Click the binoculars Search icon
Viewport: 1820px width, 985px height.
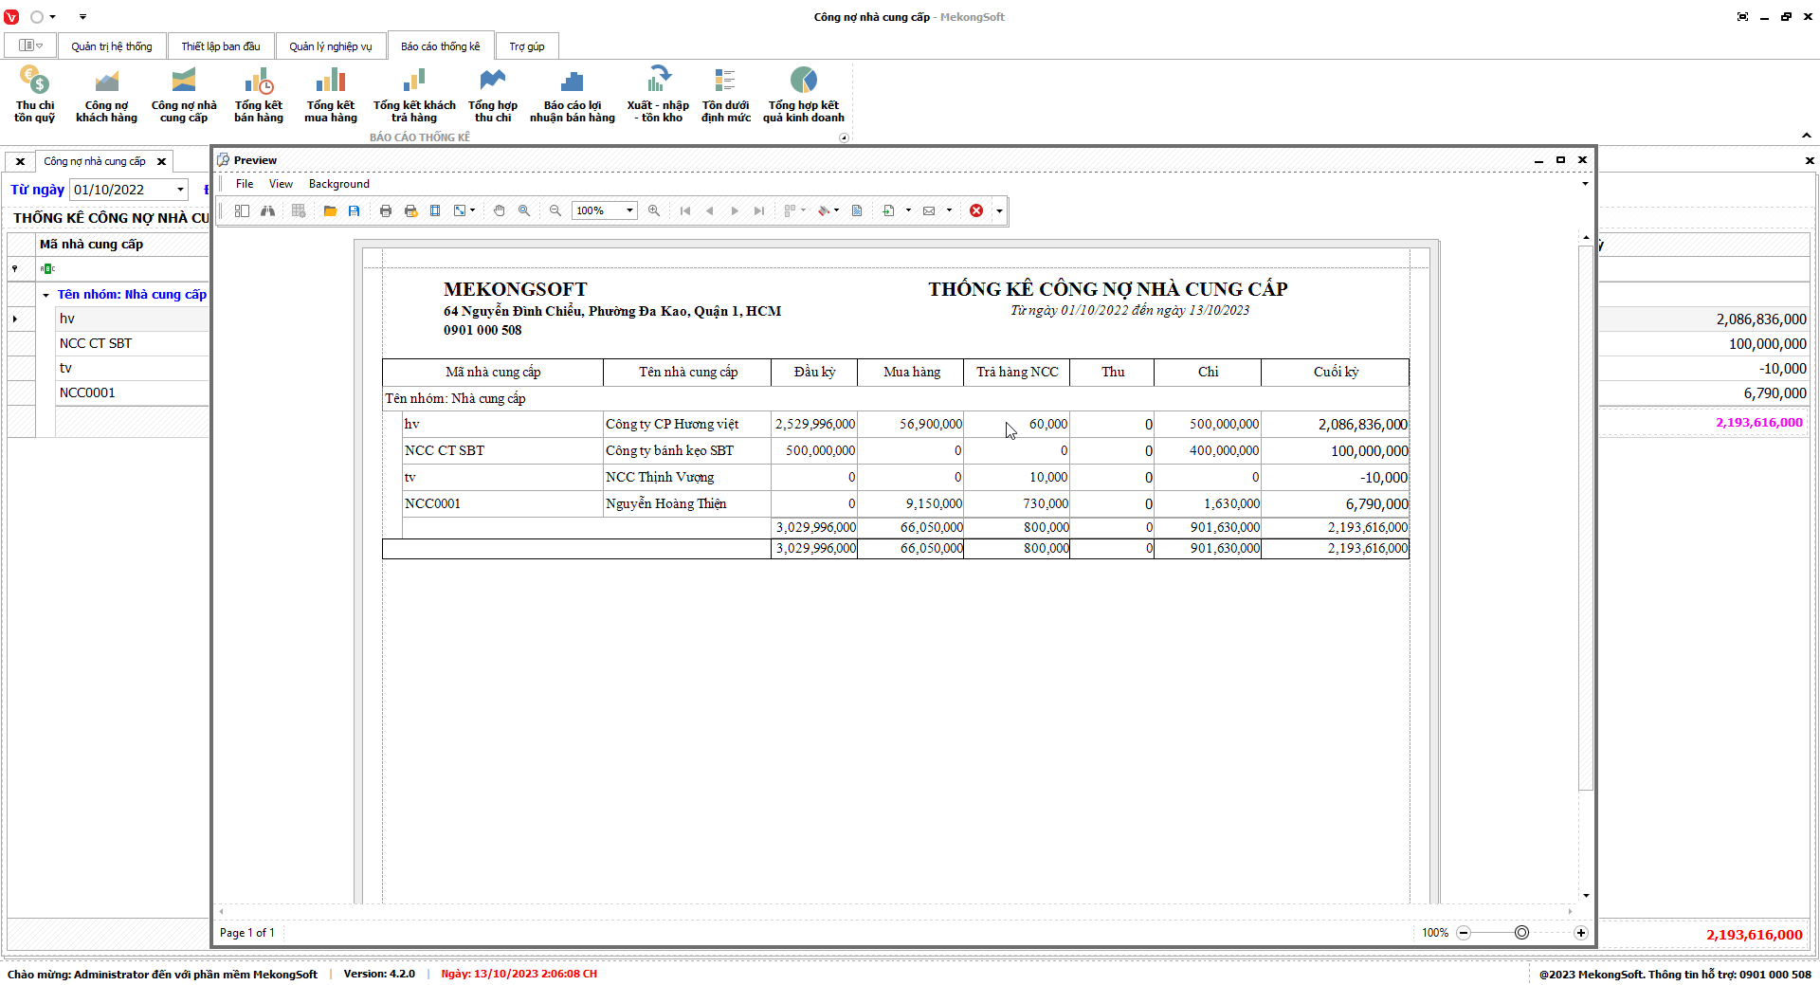(268, 210)
